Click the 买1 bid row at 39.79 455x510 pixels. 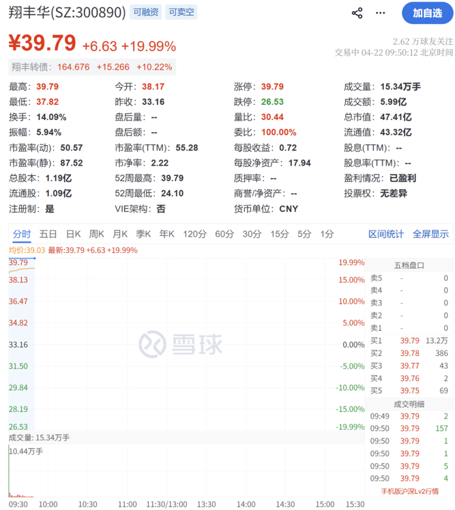click(409, 340)
